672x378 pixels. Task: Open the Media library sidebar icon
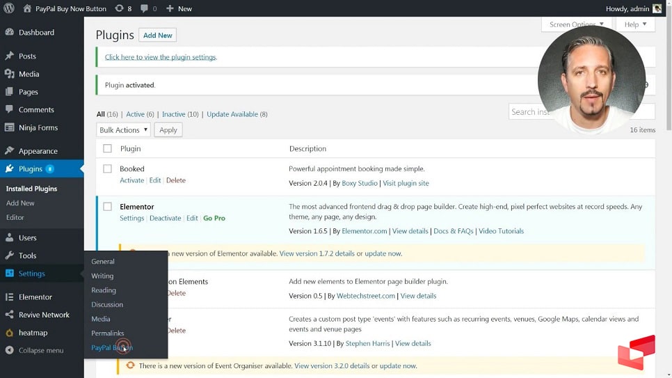click(x=9, y=74)
